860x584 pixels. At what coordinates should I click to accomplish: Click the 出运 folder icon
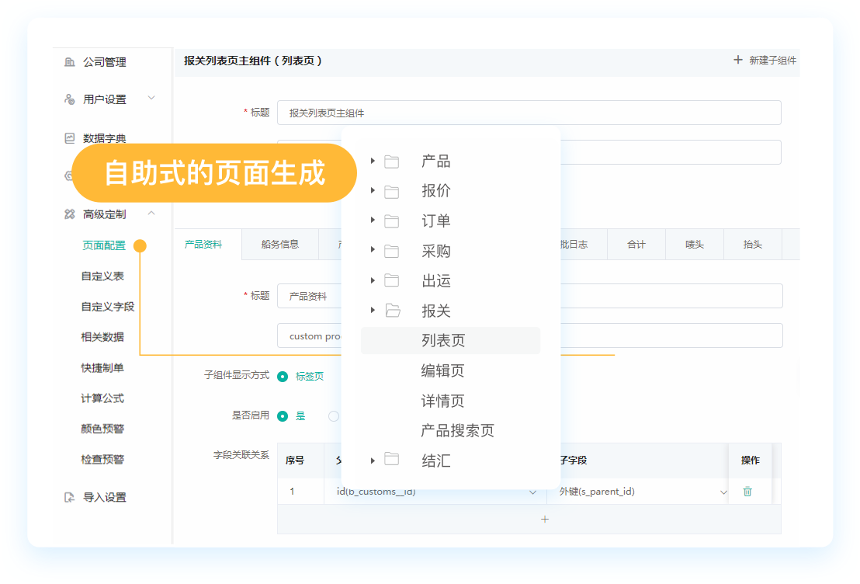point(392,281)
